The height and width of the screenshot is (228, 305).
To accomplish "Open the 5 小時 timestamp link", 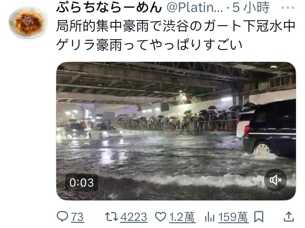I will pyautogui.click(x=251, y=8).
